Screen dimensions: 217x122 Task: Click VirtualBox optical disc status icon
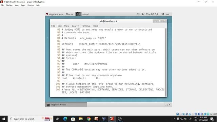click(181, 114)
